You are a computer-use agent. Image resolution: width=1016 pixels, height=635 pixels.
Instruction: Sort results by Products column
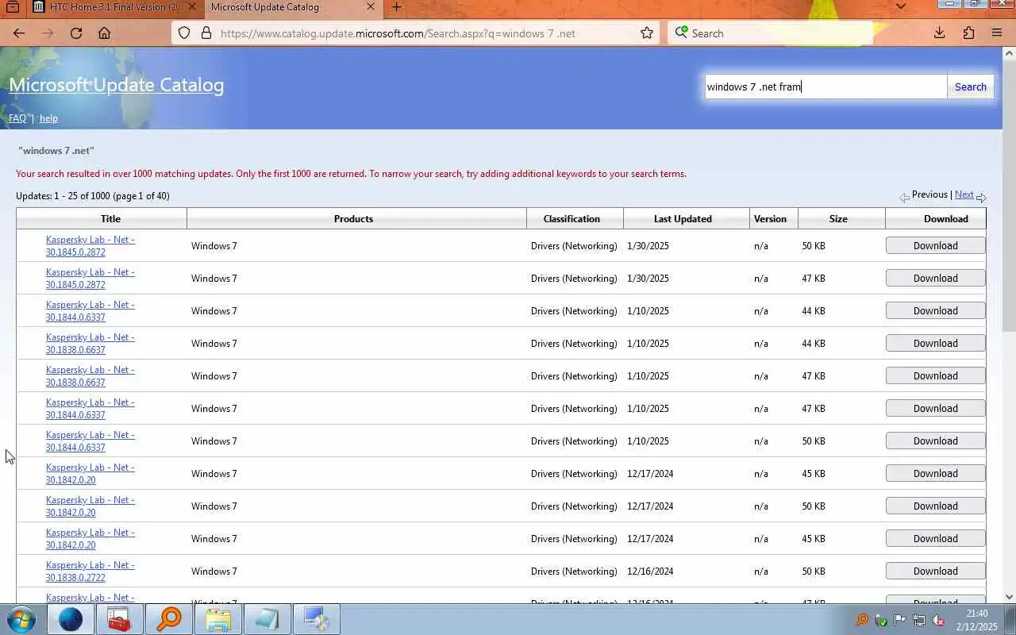[353, 218]
